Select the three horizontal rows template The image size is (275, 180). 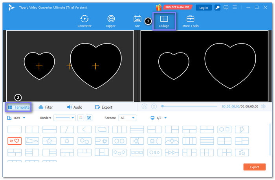[137, 129]
